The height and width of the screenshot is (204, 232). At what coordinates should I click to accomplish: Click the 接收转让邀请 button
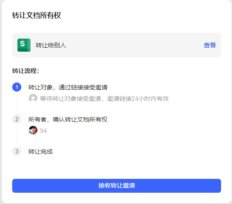[x=117, y=186]
